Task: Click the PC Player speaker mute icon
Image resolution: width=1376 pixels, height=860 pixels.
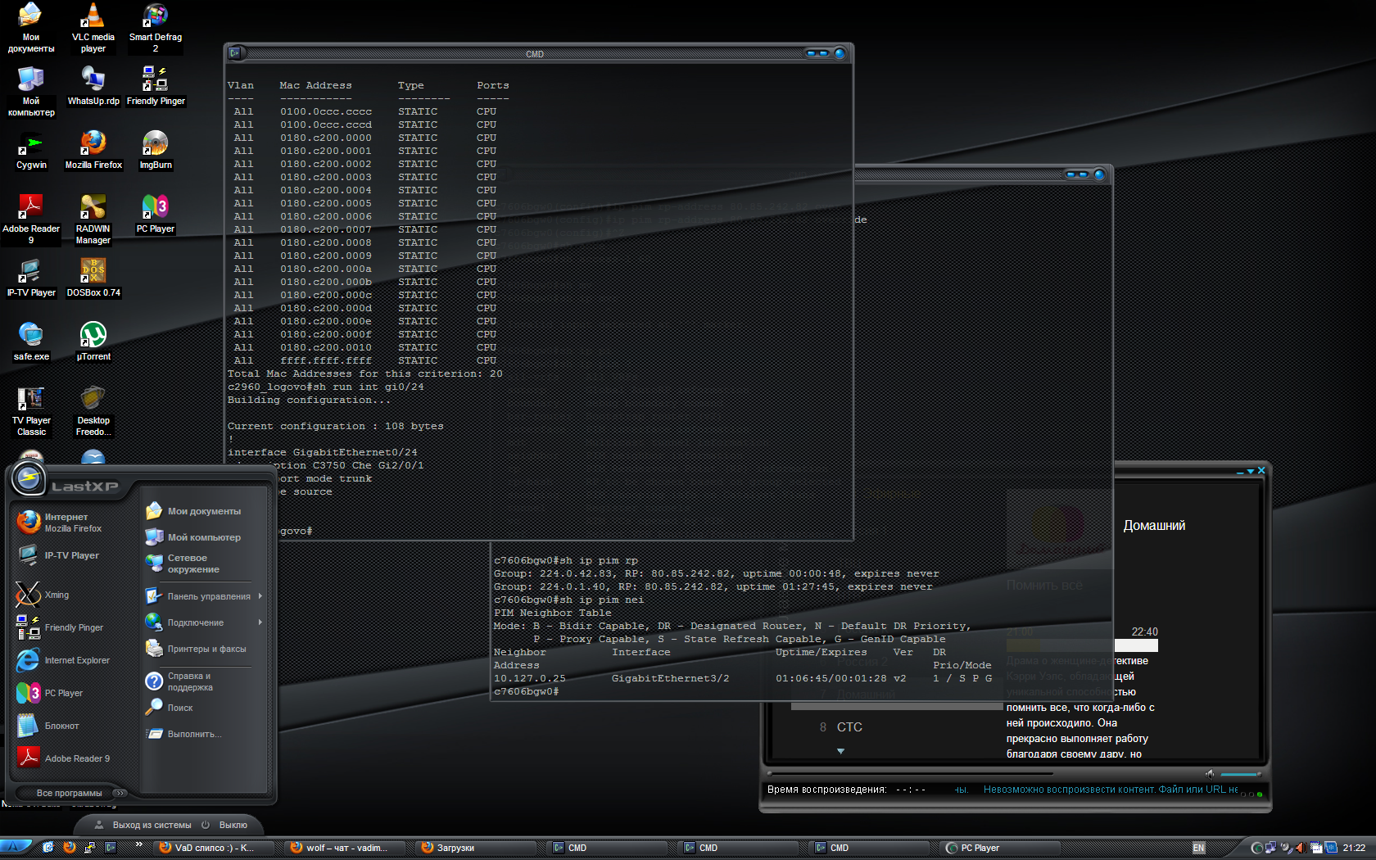Action: tap(1210, 774)
